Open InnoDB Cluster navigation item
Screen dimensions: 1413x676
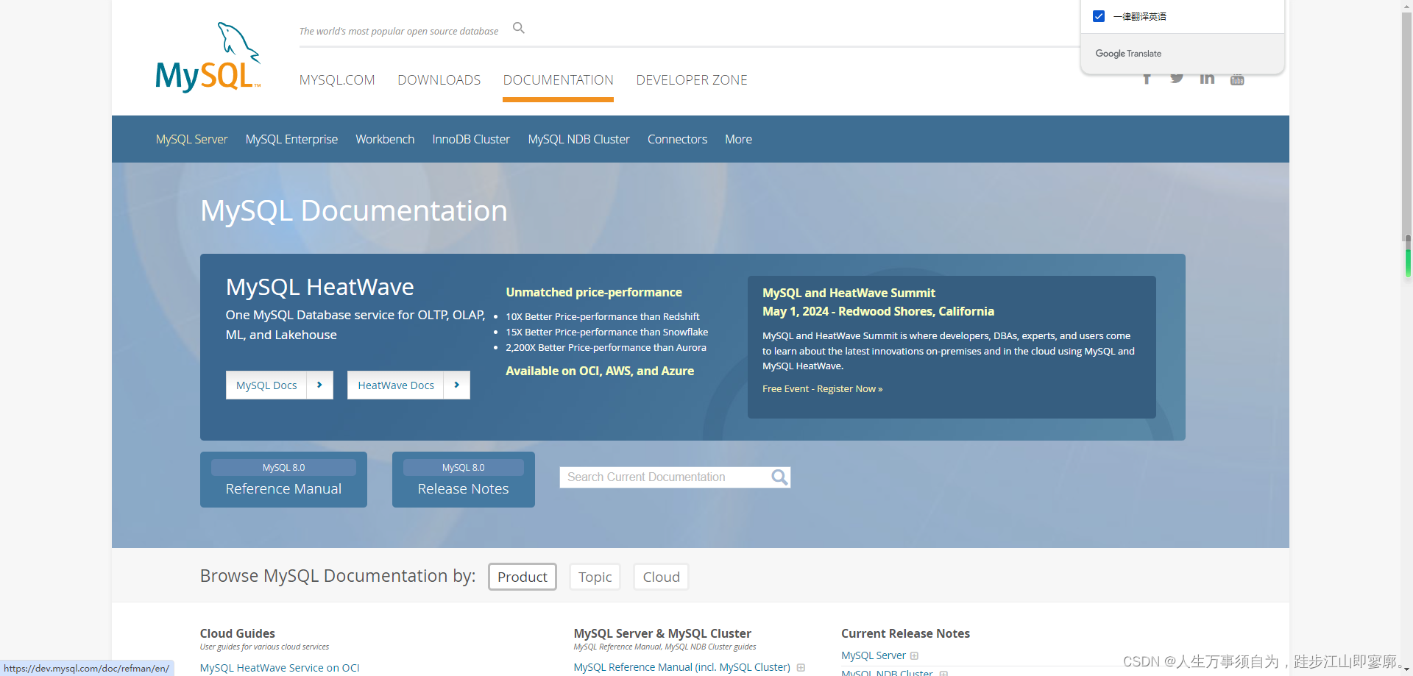(471, 139)
